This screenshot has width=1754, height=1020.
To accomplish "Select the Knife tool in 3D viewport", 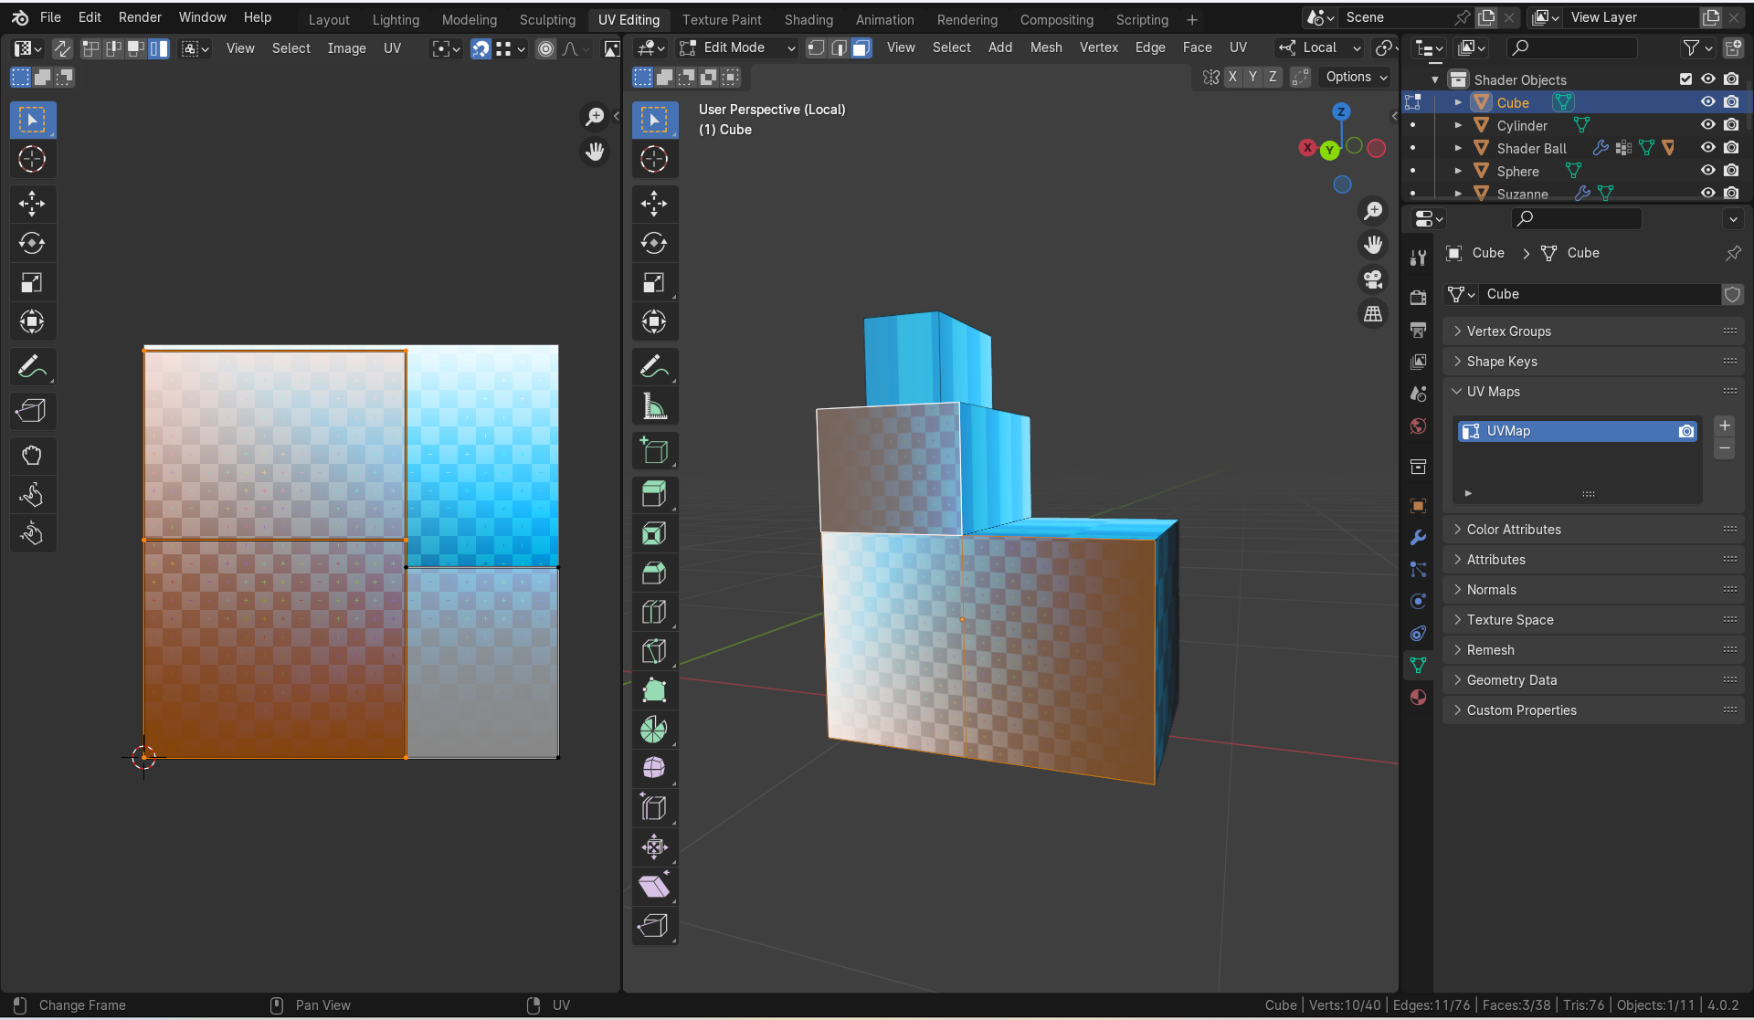I will click(x=654, y=651).
